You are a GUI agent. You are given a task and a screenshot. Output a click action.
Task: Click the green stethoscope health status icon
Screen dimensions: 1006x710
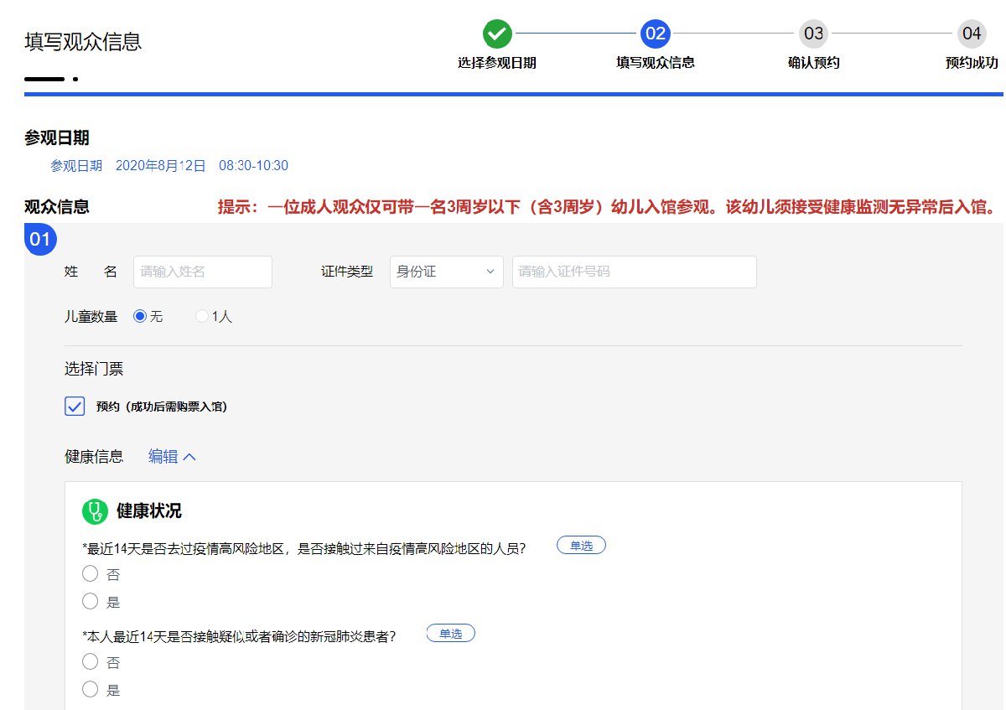point(96,511)
